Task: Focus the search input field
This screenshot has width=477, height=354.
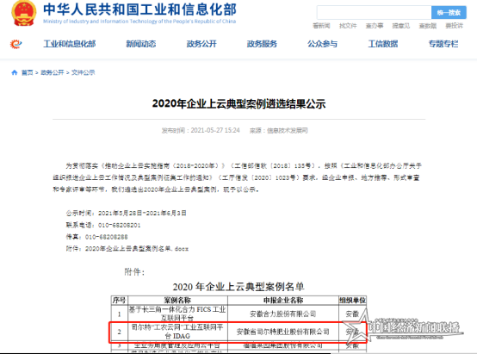Action: pos(374,12)
